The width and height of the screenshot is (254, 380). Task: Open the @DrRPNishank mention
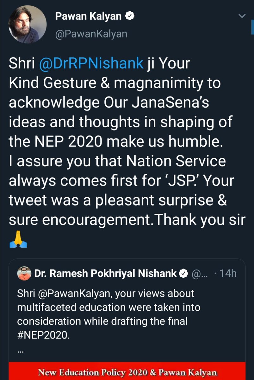tap(91, 64)
